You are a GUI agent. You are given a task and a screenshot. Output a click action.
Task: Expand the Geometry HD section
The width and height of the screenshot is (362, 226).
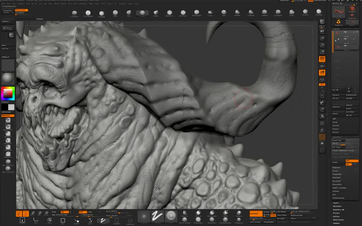[x=338, y=210]
